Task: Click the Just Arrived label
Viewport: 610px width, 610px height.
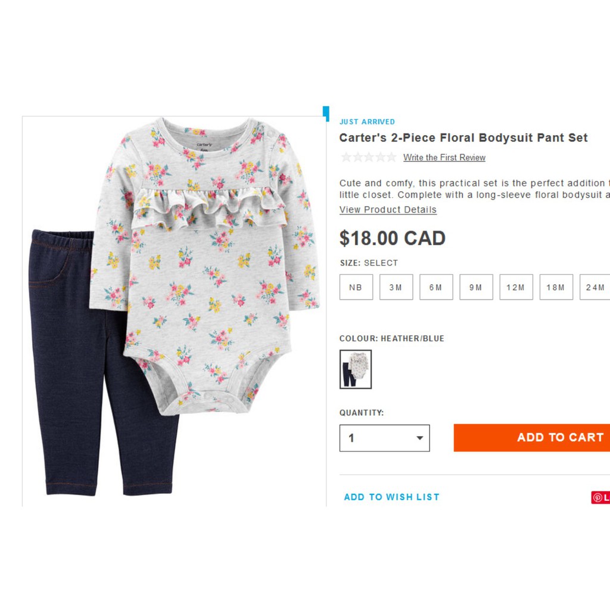Action: [x=367, y=122]
